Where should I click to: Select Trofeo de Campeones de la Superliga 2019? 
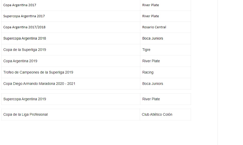point(71,72)
